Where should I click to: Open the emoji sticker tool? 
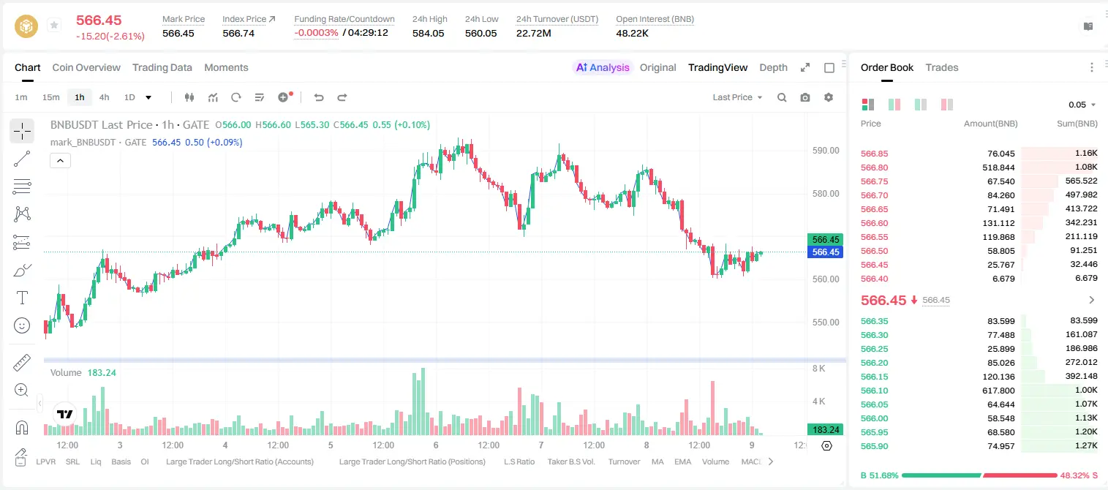(x=22, y=325)
